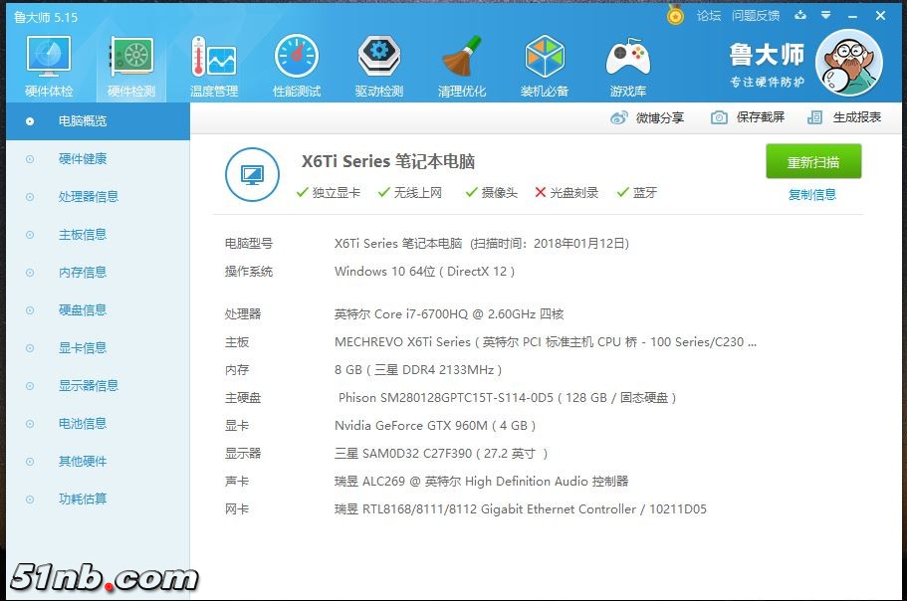Click the 复制信息 copy info link
The height and width of the screenshot is (601, 907).
(x=812, y=194)
